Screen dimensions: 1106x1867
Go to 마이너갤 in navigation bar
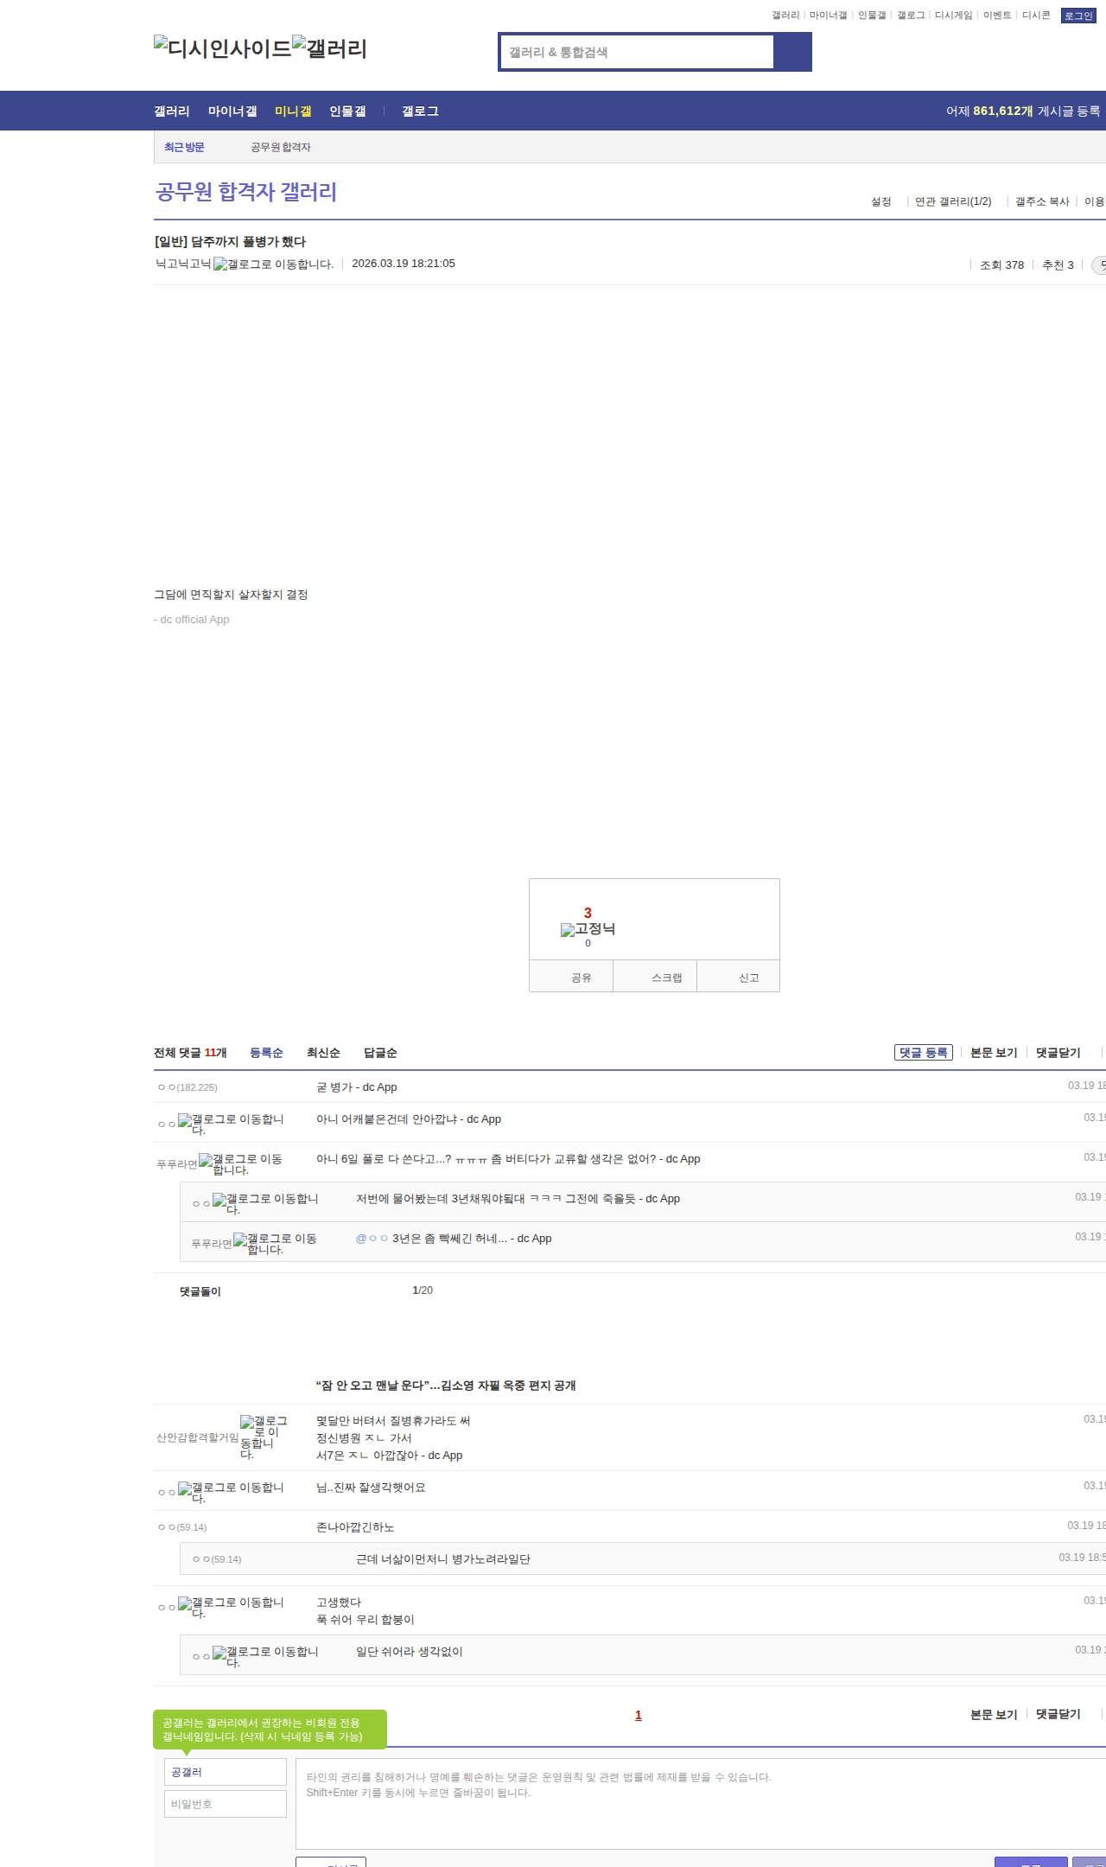[x=232, y=112]
